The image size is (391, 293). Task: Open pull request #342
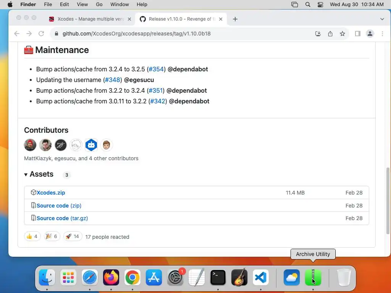[x=158, y=101]
